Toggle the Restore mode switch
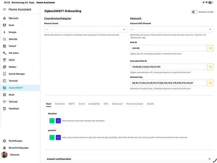Viewport: 217px width, 163px height. pyautogui.click(x=195, y=12)
